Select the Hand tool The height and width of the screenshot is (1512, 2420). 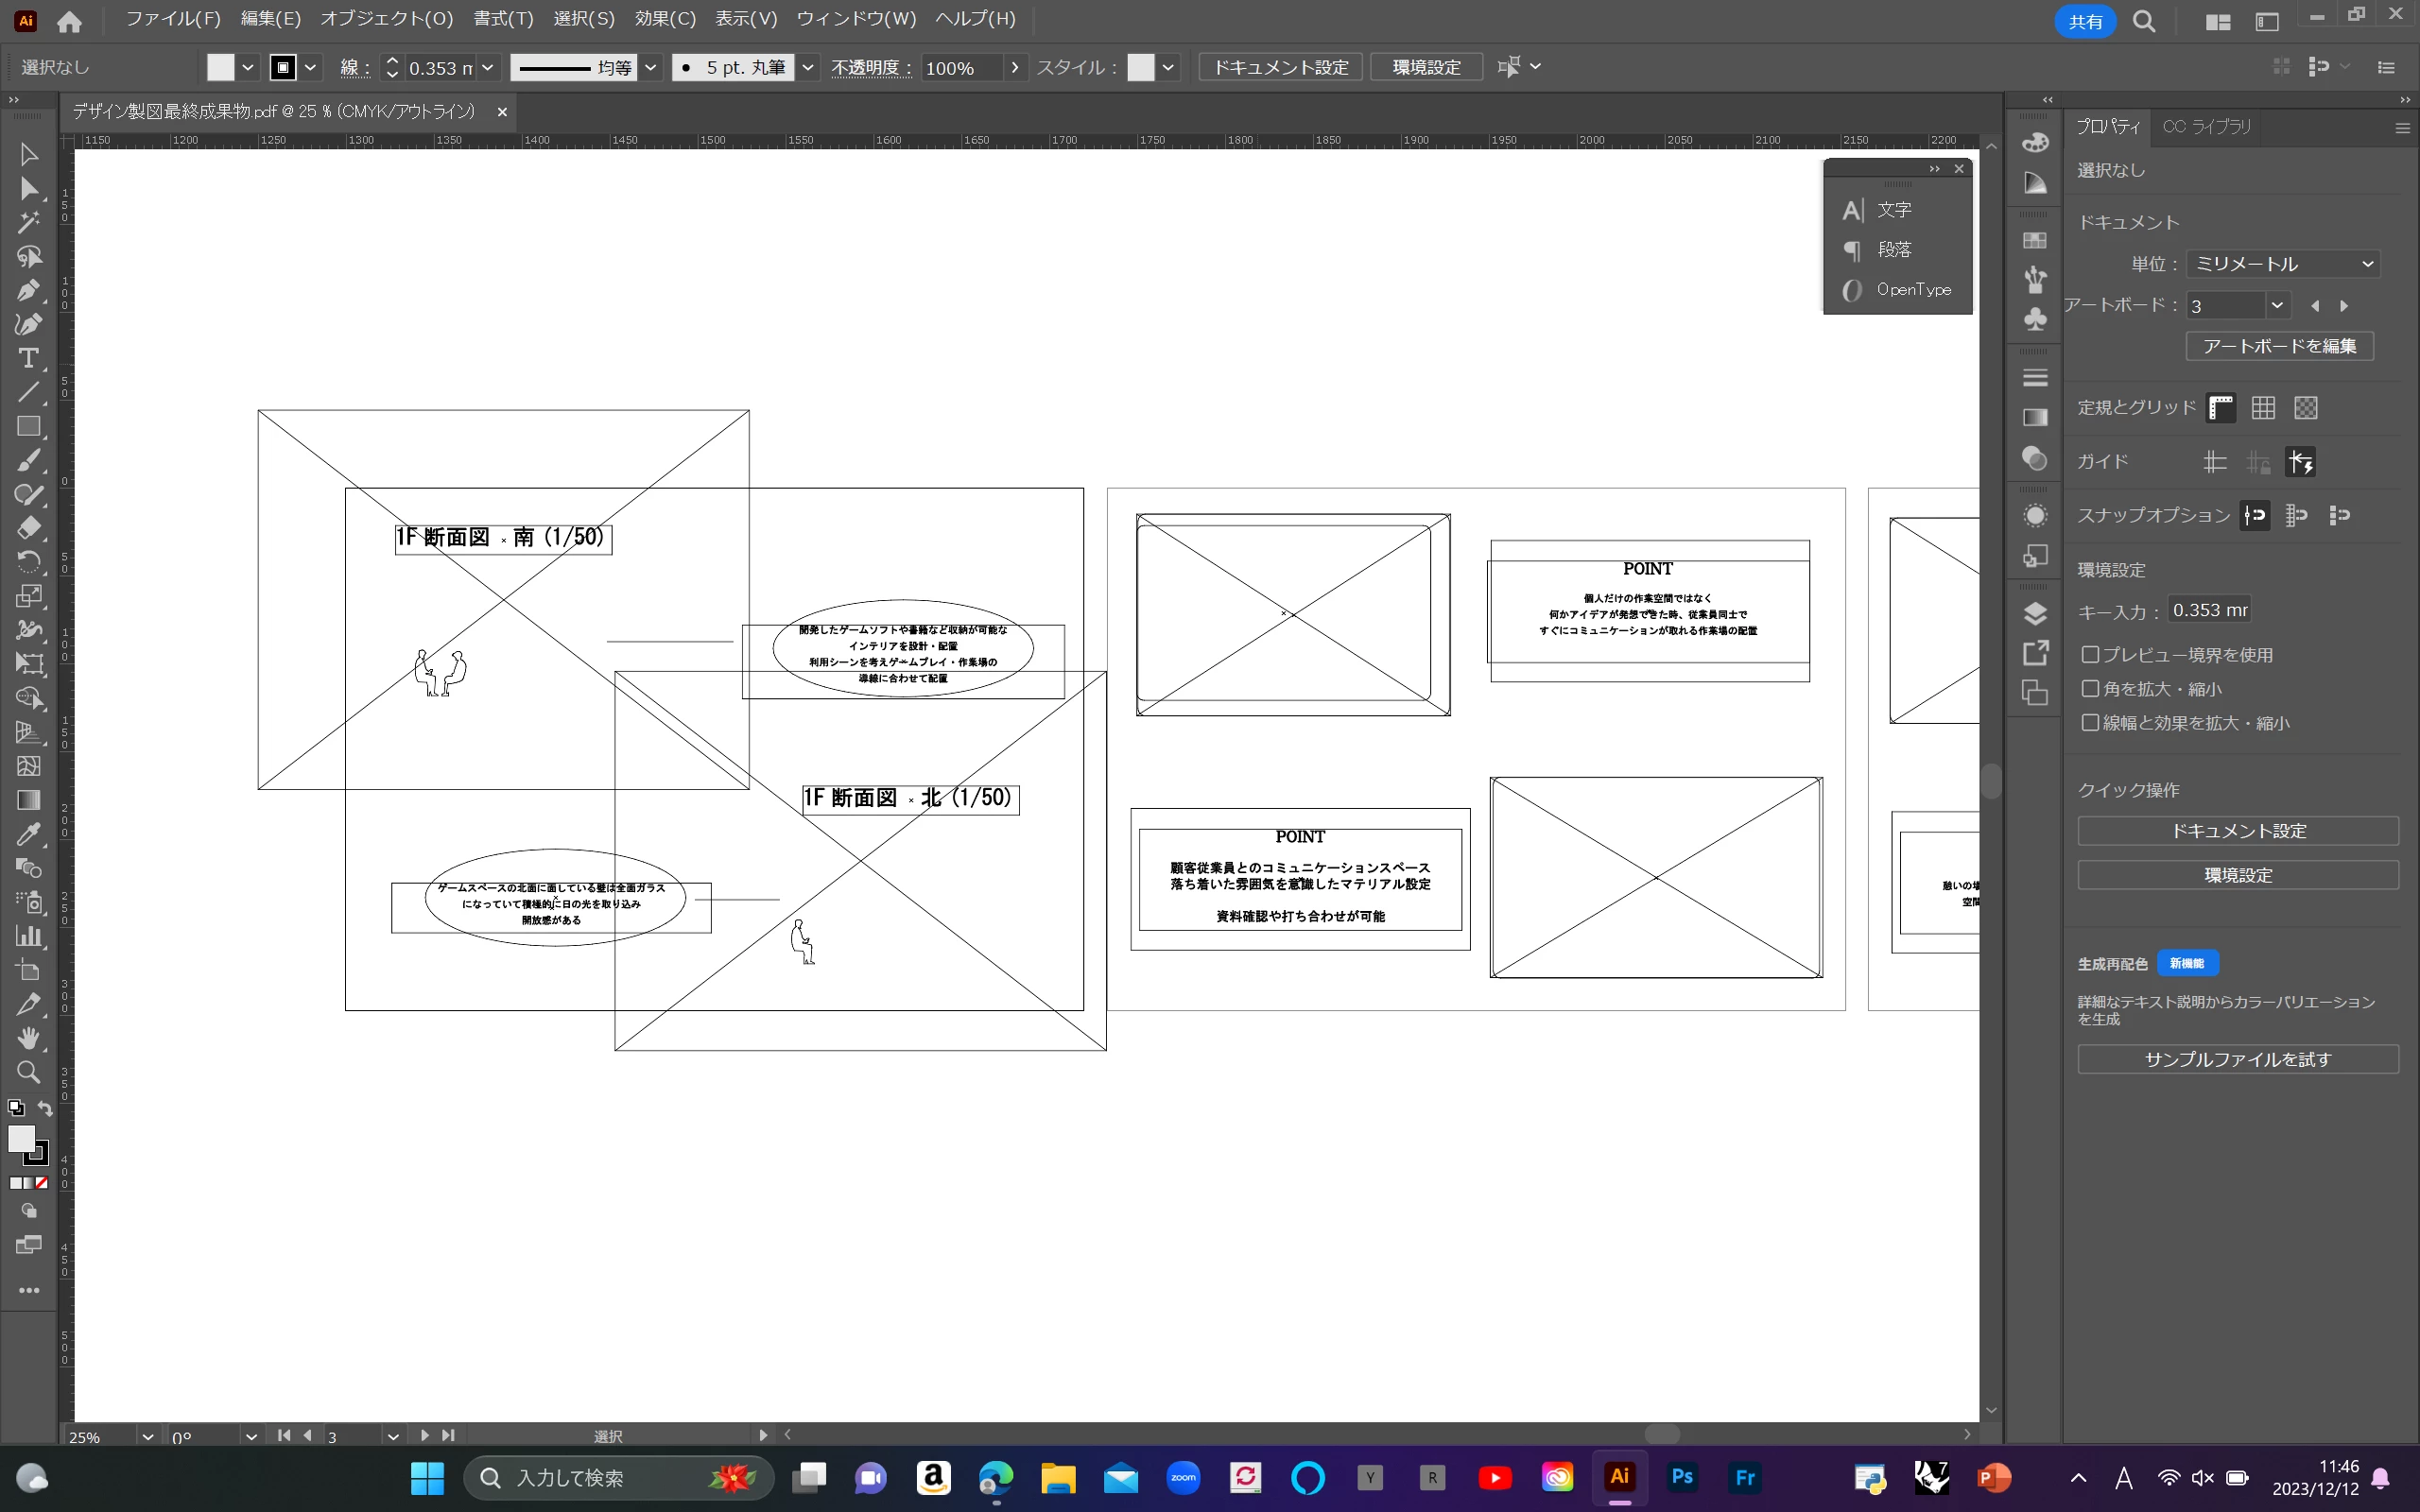coord(28,1038)
